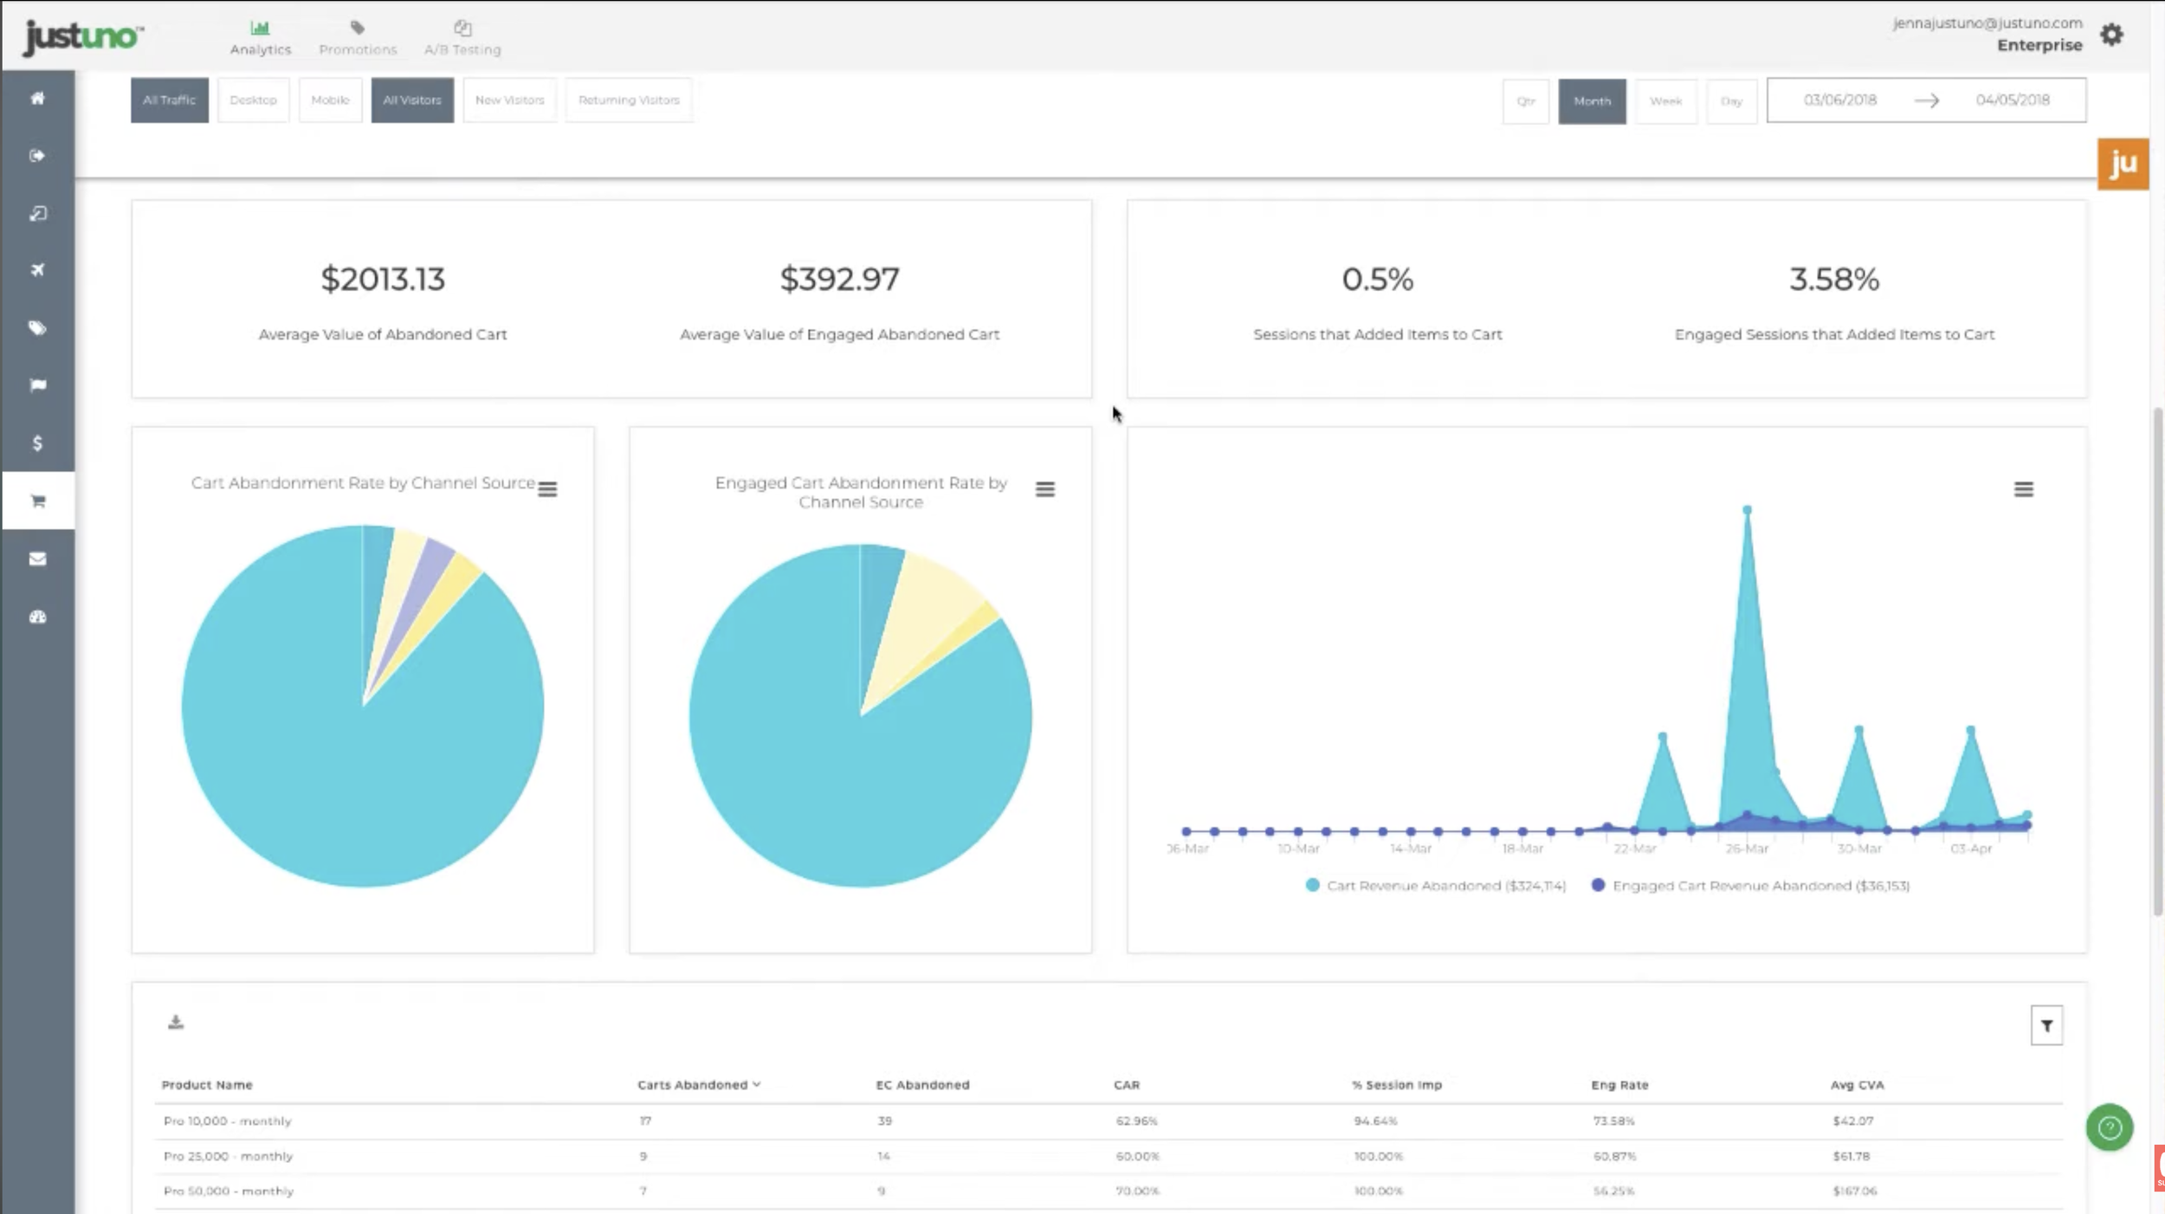
Task: Switch to the Promotions tab
Action: click(x=358, y=39)
